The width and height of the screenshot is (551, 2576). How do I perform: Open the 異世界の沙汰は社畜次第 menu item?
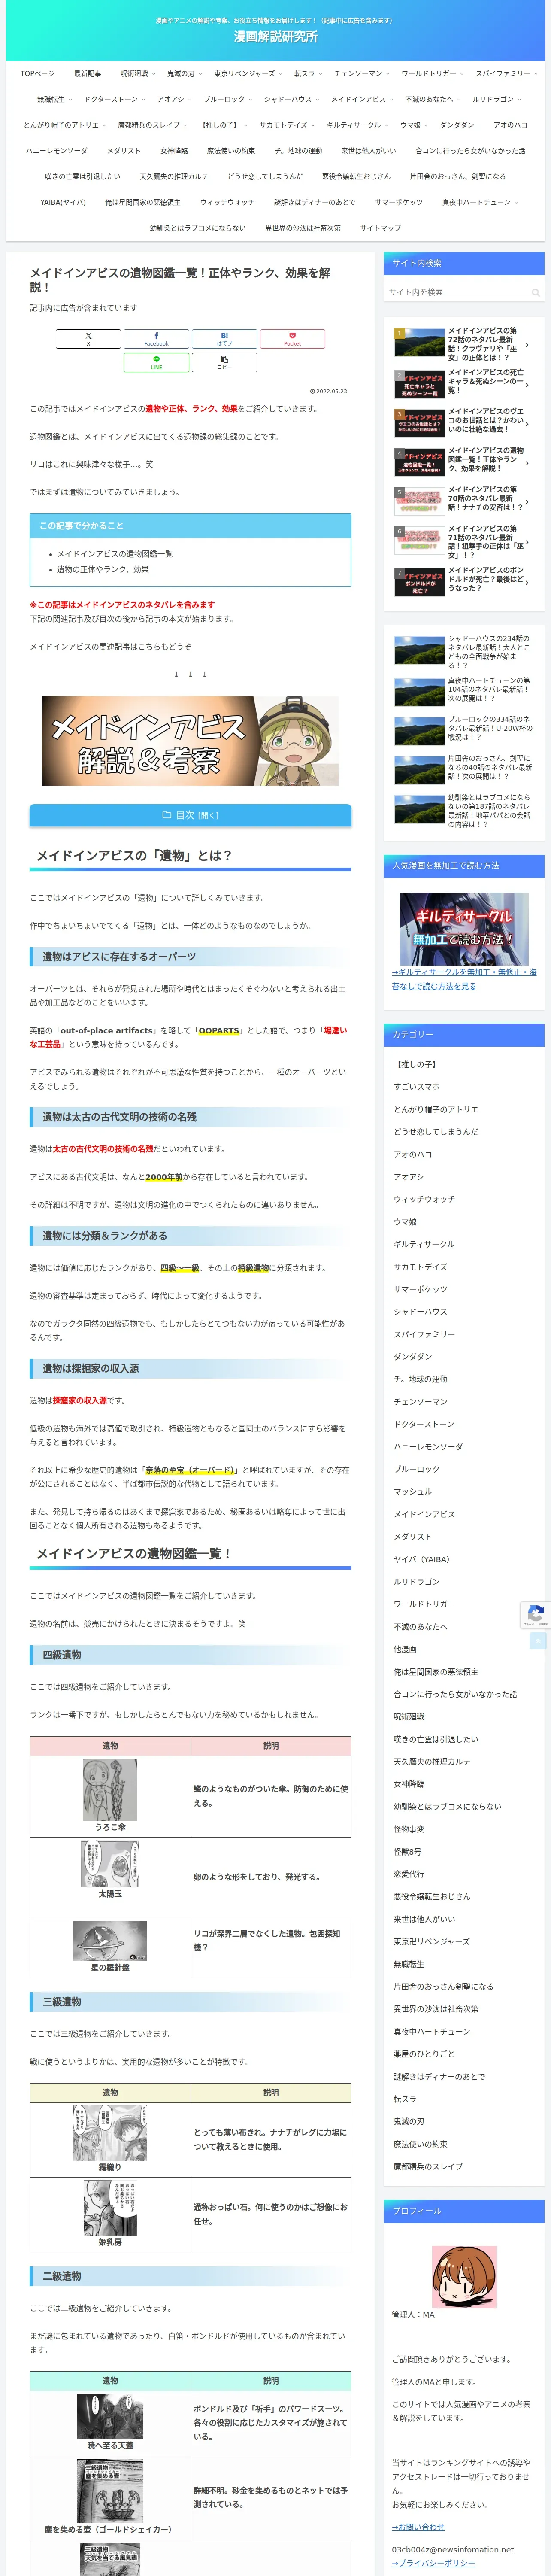coord(303,228)
